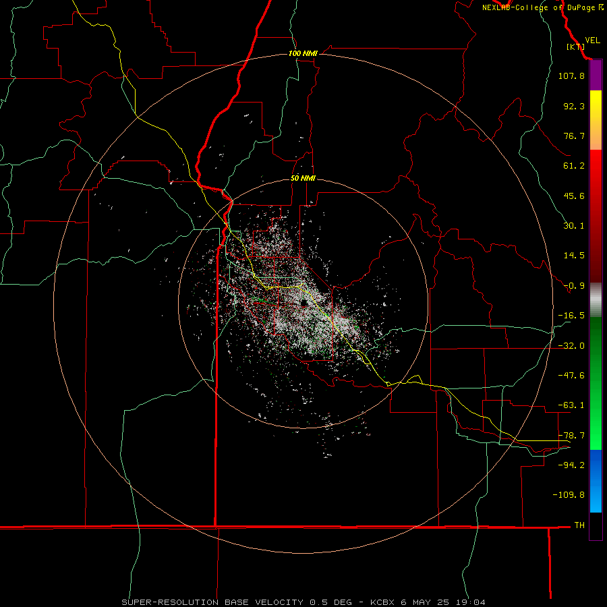Select the 107.8 scale value
The height and width of the screenshot is (607, 607).
click(x=571, y=76)
